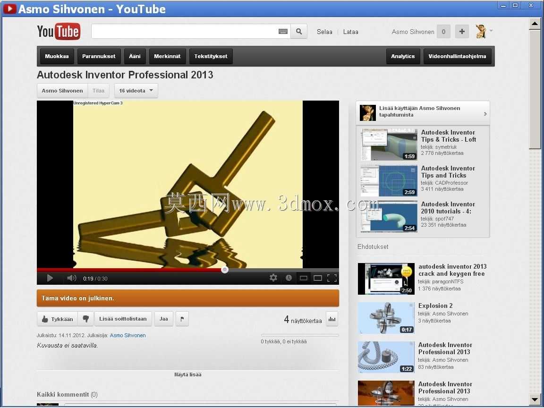544x408 pixels.
Task: Open Autodesk Inventor Professional 2013 1:22 thumbnail
Action: [x=386, y=357]
